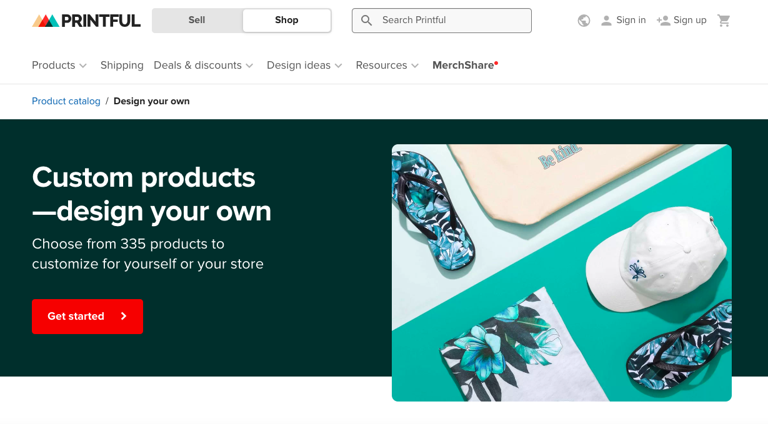Expand the Resources dropdown menu

(387, 65)
